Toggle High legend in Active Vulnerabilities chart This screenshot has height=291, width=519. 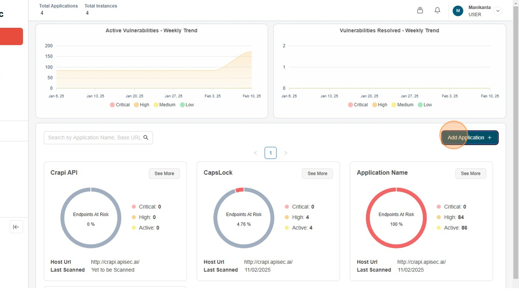(142, 105)
